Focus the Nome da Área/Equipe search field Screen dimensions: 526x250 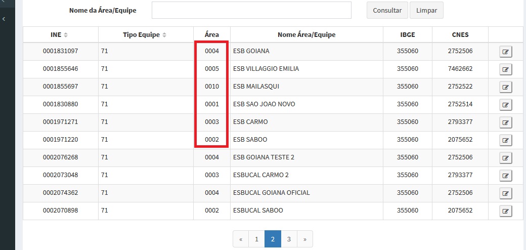coord(251,10)
